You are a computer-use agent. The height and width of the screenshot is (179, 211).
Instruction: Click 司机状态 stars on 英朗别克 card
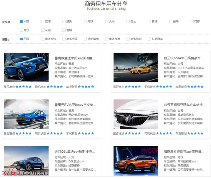click(164, 133)
